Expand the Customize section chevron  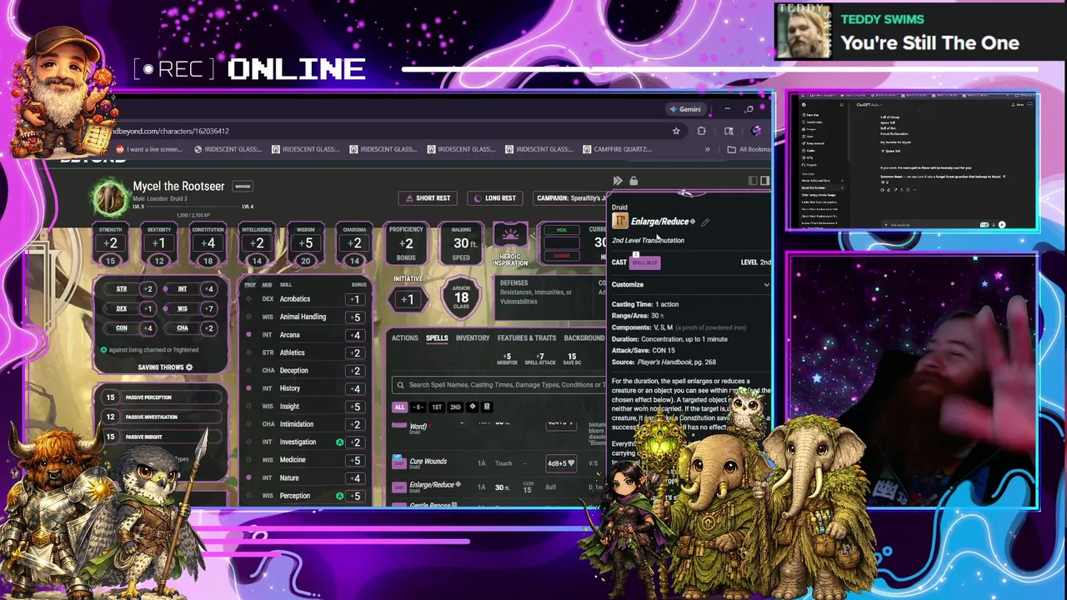[766, 285]
